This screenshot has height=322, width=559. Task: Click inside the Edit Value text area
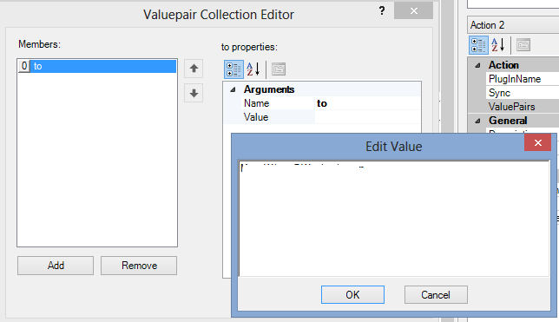[394, 218]
